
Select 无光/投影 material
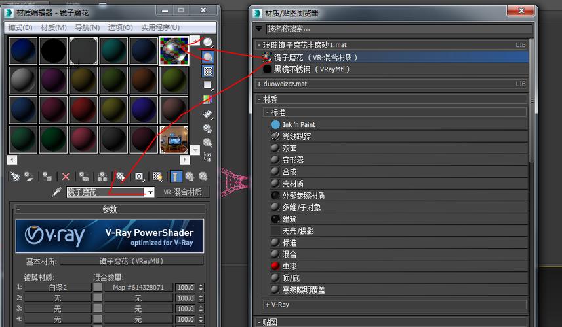(x=398, y=231)
